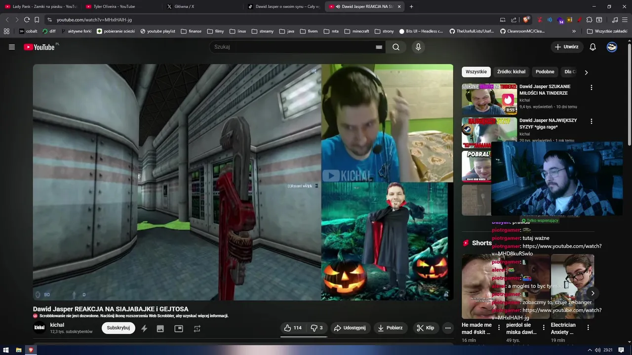Open File Explorer from the taskbar
Image resolution: width=632 pixels, height=355 pixels.
(x=19, y=350)
